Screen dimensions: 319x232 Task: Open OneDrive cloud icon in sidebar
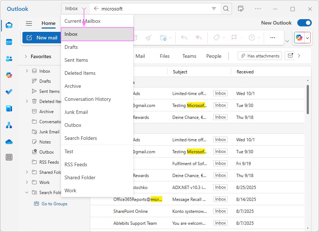coord(9,142)
